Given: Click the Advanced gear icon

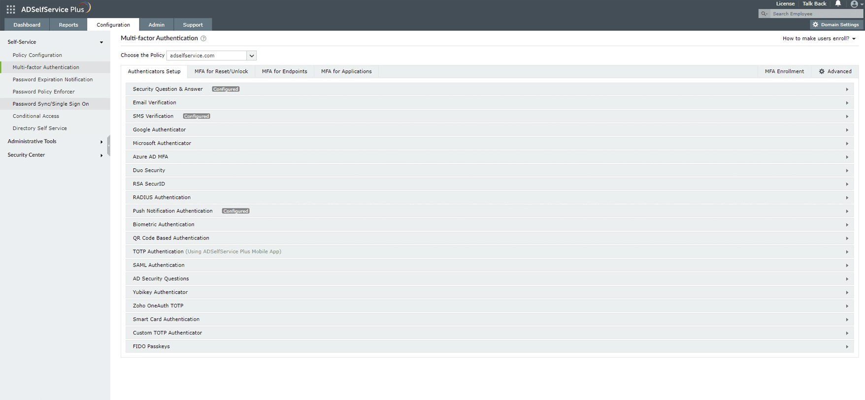Looking at the screenshot, I should click(822, 71).
